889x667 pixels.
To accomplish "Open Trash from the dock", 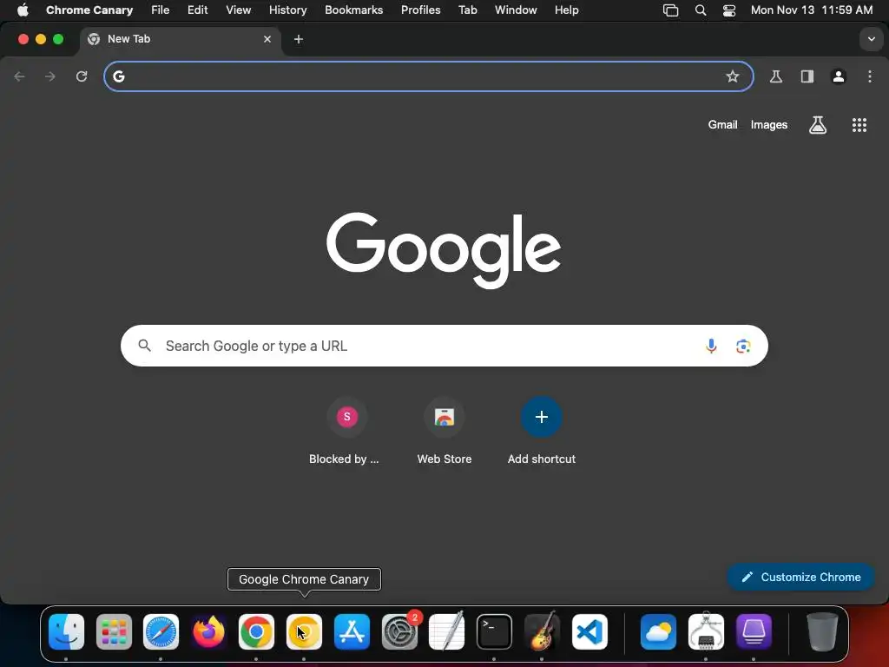I will click(x=822, y=631).
